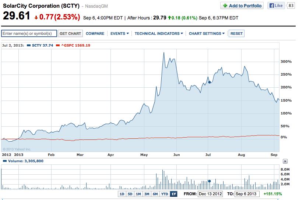Viewport: 299px width, 200px height.
Task: Select the 6M time range tab
Action: (x=155, y=194)
